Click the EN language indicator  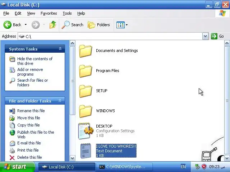[183, 167]
